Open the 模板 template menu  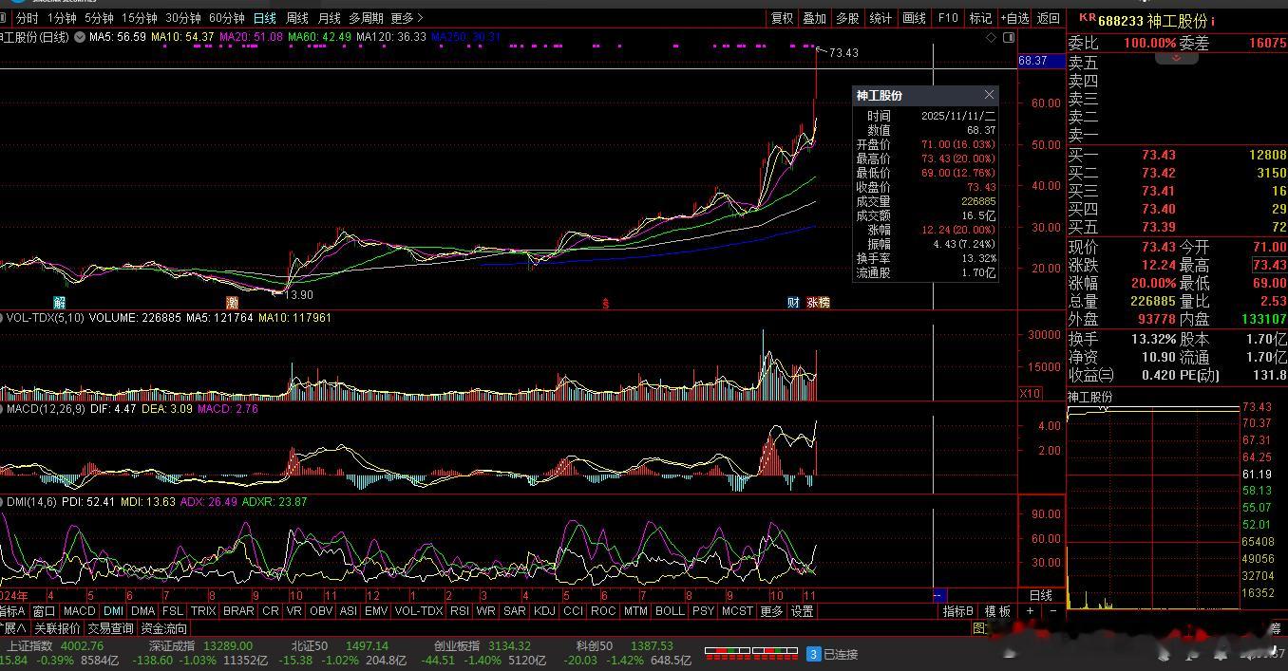point(997,612)
